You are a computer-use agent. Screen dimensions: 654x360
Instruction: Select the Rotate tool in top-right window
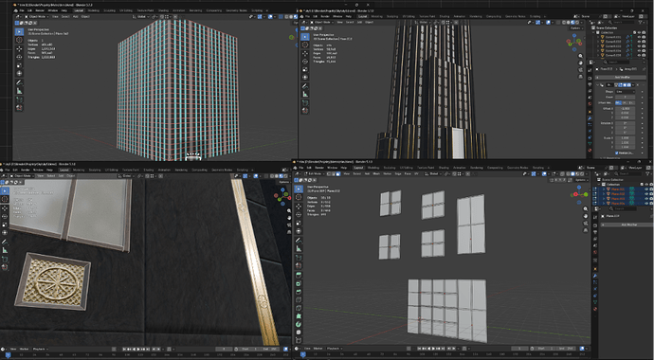[304, 62]
